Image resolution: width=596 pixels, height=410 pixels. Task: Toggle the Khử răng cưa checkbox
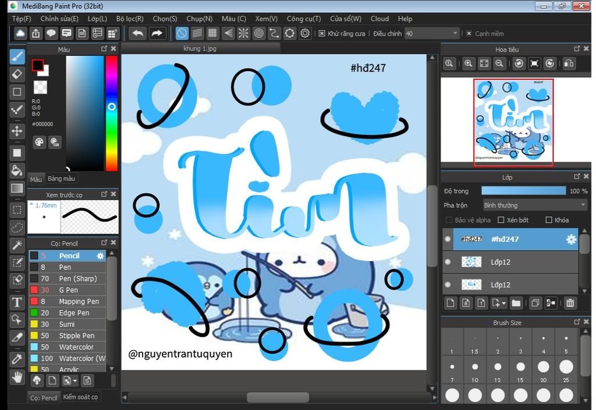click(321, 33)
